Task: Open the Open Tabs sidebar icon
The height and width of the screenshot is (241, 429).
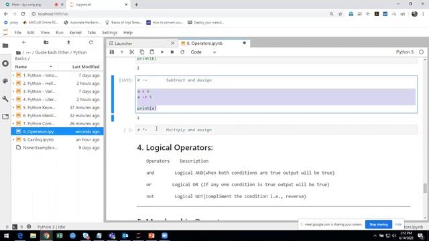Action: [x=5, y=116]
